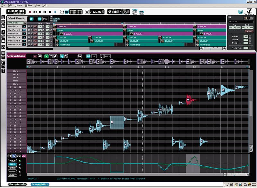Toggle the loop playback icon
The height and width of the screenshot is (188, 257).
pyautogui.click(x=66, y=12)
